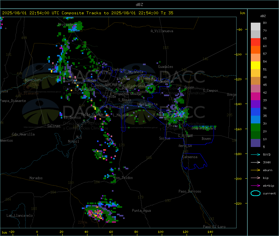Click the 'Aero_GA' map label
This screenshot has width=279, height=236.
[x=185, y=146]
